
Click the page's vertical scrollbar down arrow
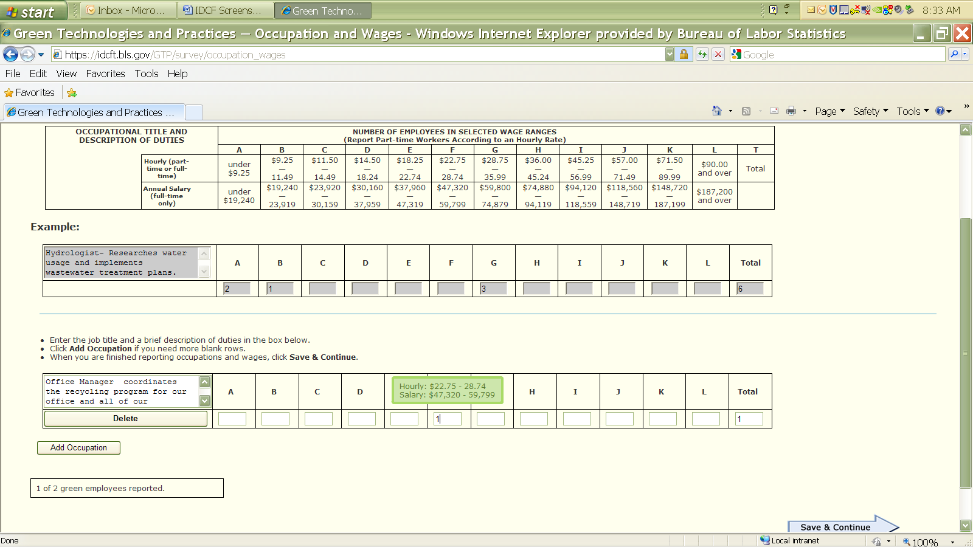(965, 525)
